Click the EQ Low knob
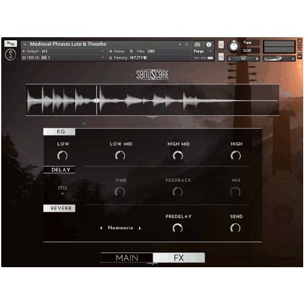This screenshot has height=305, width=305. tap(62, 156)
